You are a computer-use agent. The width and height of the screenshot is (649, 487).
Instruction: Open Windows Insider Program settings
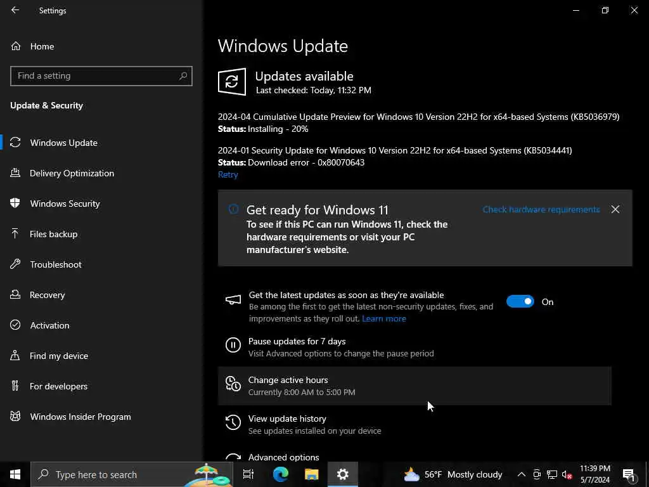click(80, 417)
